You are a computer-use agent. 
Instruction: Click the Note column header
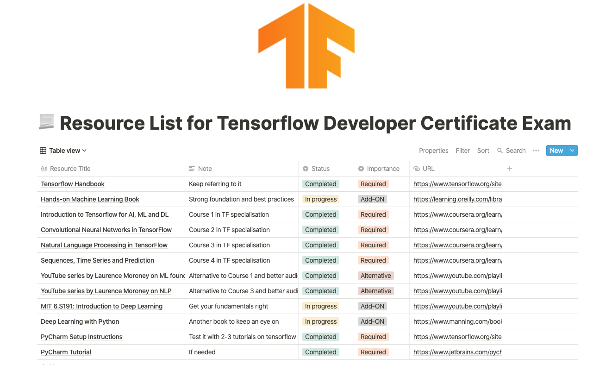pos(242,169)
